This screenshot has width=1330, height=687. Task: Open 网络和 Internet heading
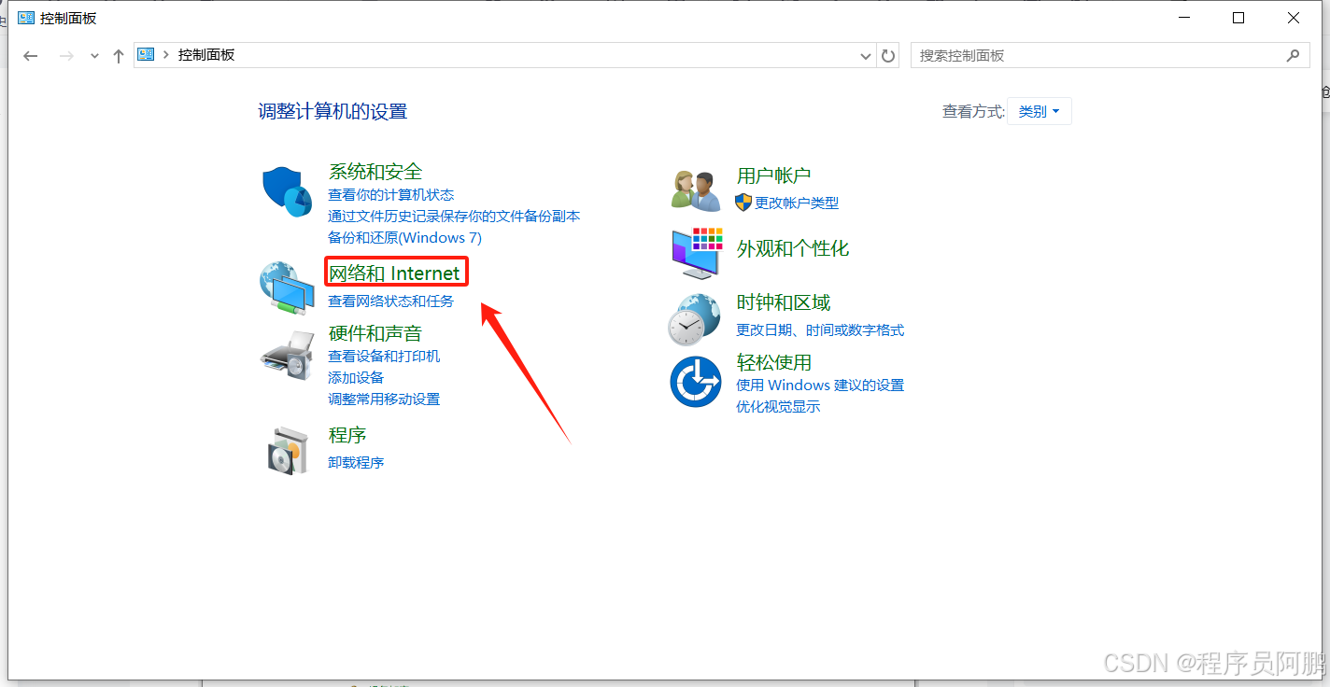(x=395, y=273)
